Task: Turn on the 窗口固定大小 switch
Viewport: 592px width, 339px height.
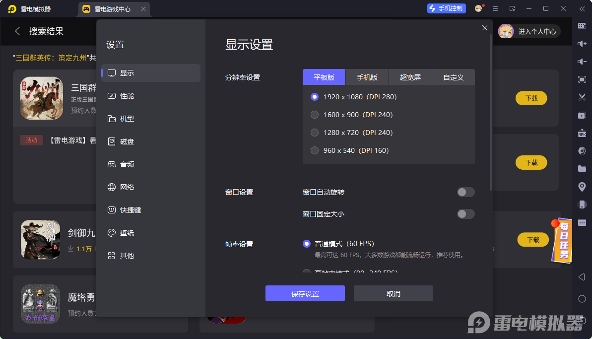Action: point(465,214)
